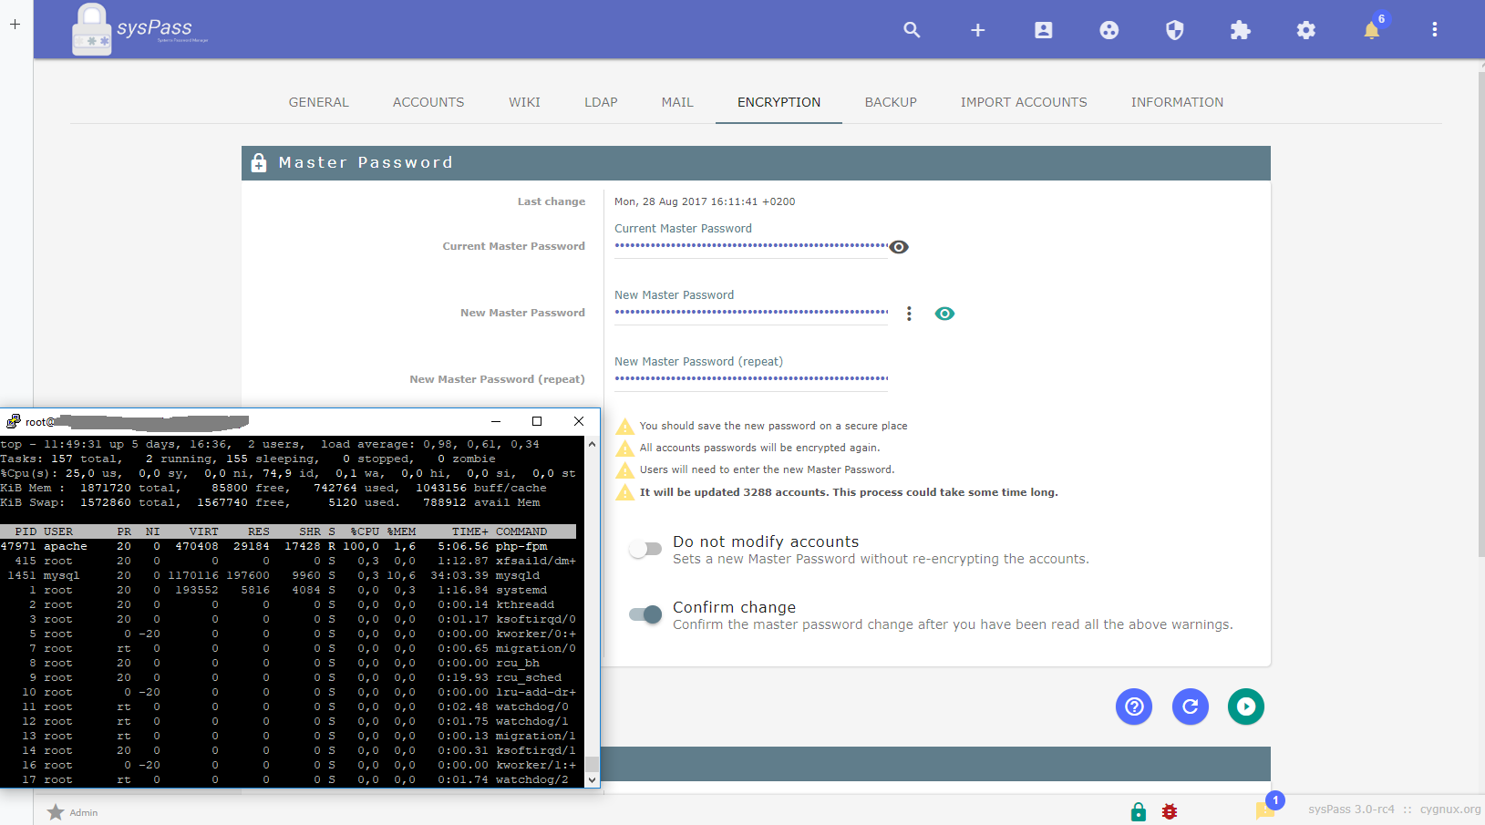1485x825 pixels.
Task: Switch to the BACKUP tab
Action: click(891, 102)
